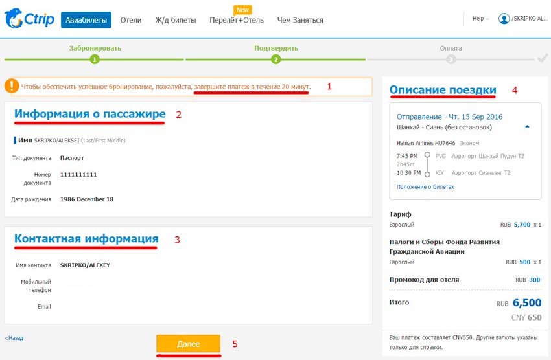Click the Промокод для отеля label
The width and height of the screenshot is (551, 360).
tap(424, 280)
